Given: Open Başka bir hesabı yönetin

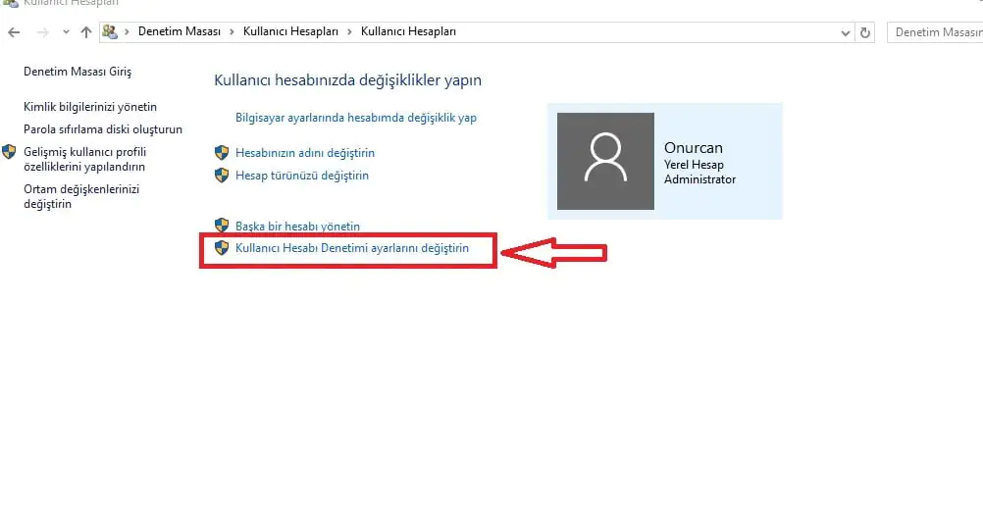Looking at the screenshot, I should pos(298,227).
